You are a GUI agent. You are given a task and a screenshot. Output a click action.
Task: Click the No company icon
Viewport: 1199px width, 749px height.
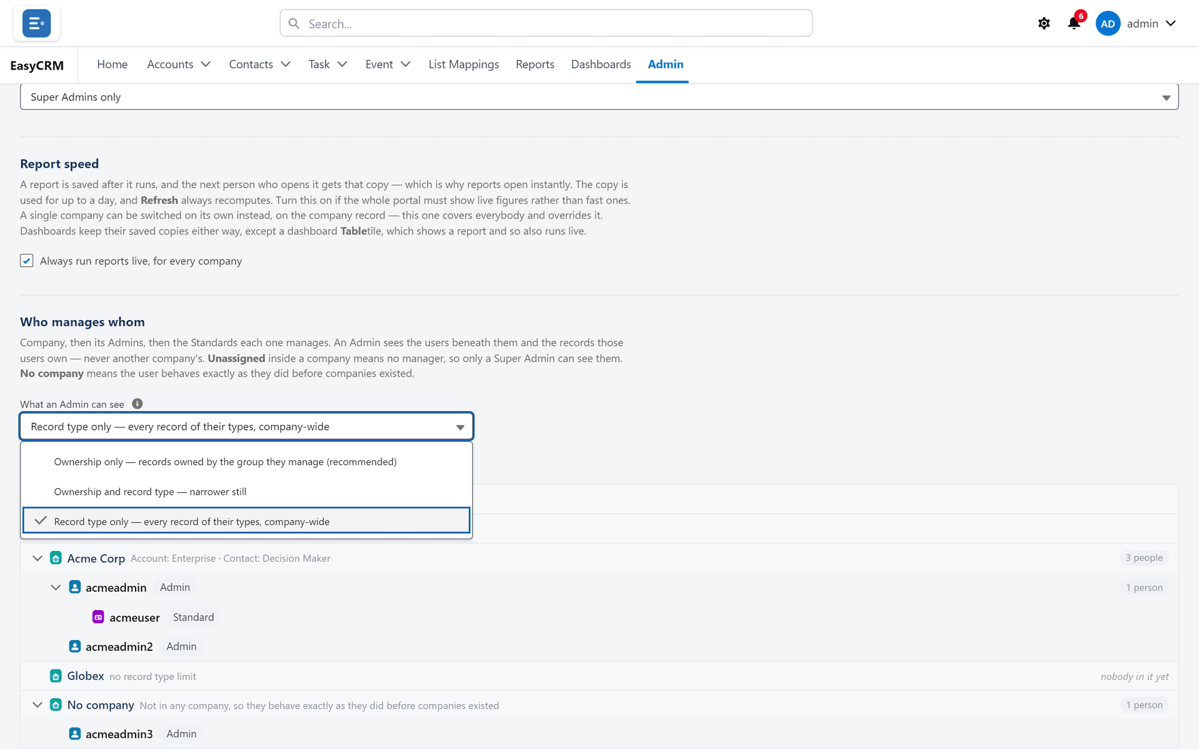click(56, 705)
